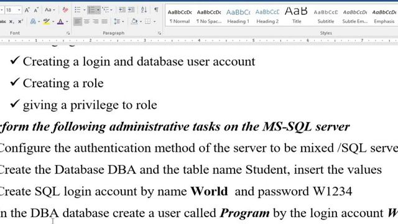Click 'MS-SQL' in the italic heading
398x224 pixels.
(x=287, y=126)
